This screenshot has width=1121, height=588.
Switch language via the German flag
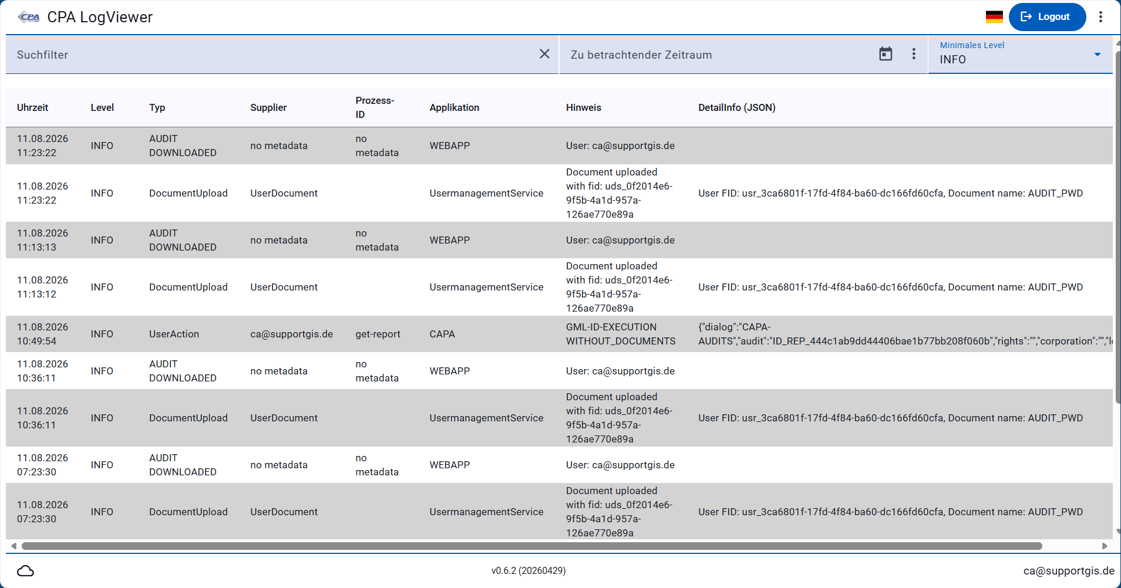click(994, 17)
